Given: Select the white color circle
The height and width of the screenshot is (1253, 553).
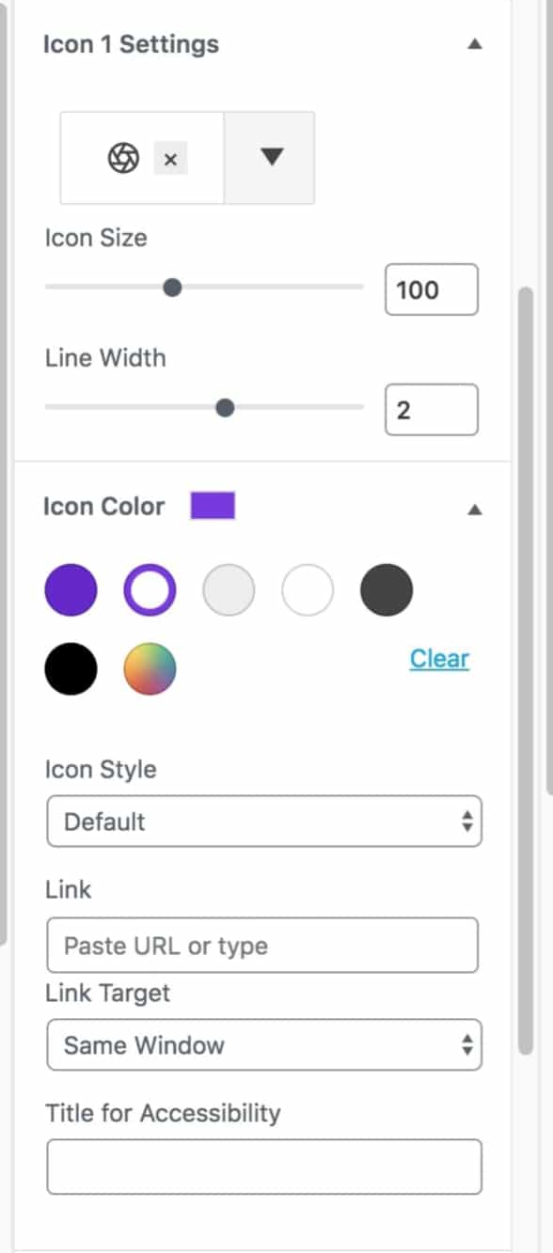Looking at the screenshot, I should click(x=308, y=590).
